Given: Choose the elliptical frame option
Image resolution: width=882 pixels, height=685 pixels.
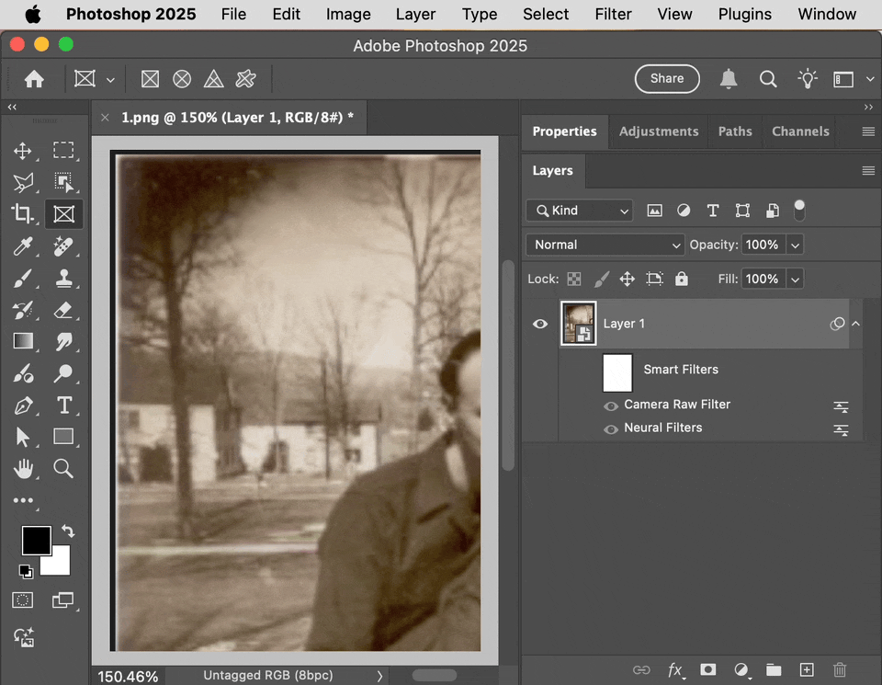Looking at the screenshot, I should [x=182, y=79].
